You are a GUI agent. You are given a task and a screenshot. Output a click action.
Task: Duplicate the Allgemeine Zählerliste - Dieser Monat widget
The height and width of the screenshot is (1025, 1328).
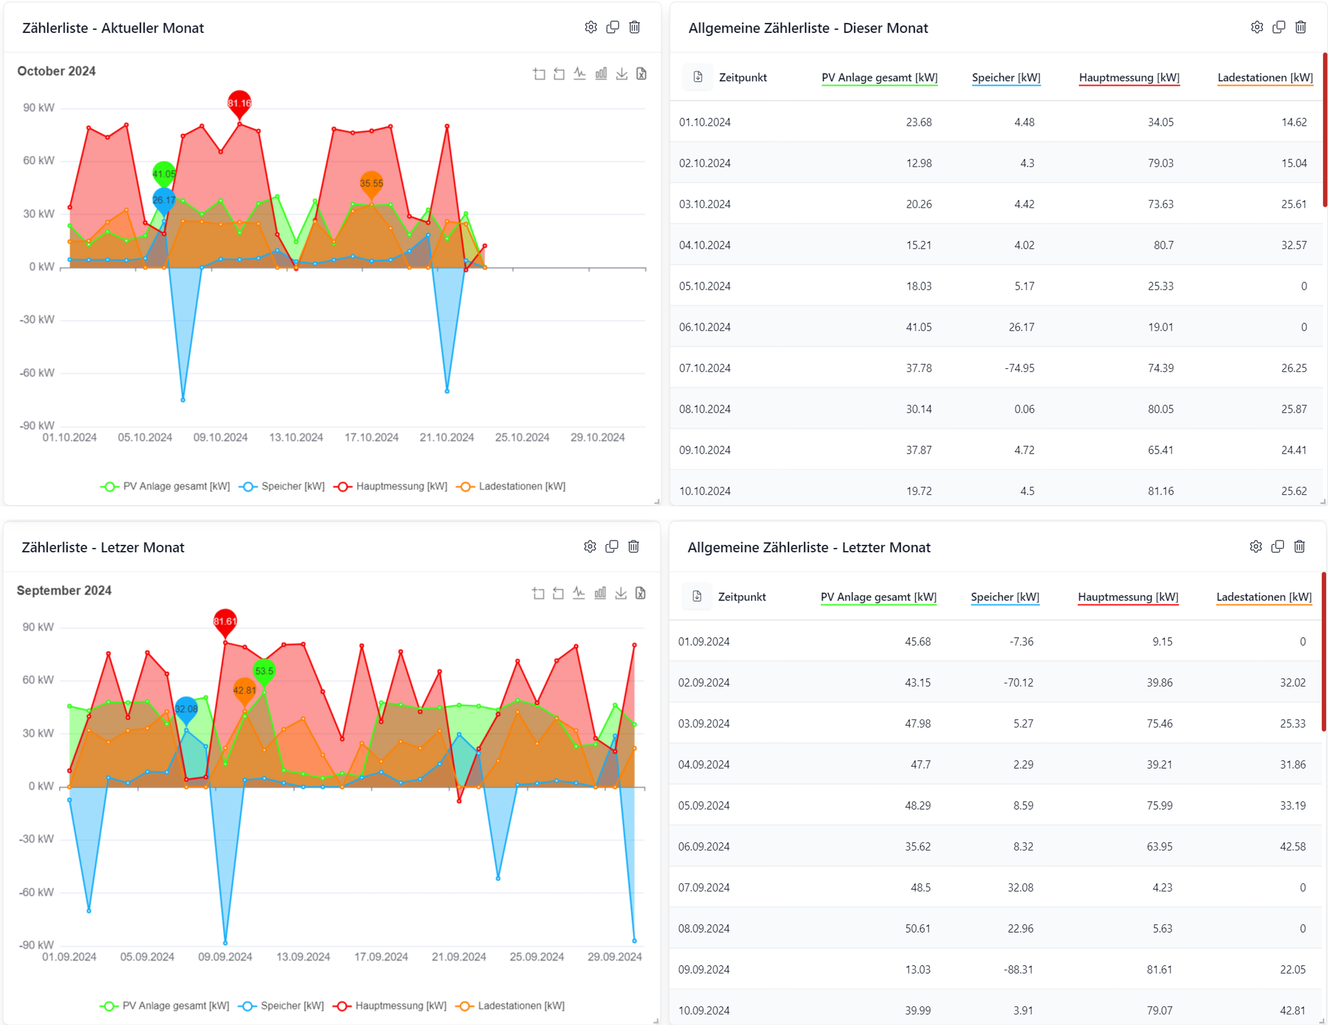click(x=1279, y=28)
